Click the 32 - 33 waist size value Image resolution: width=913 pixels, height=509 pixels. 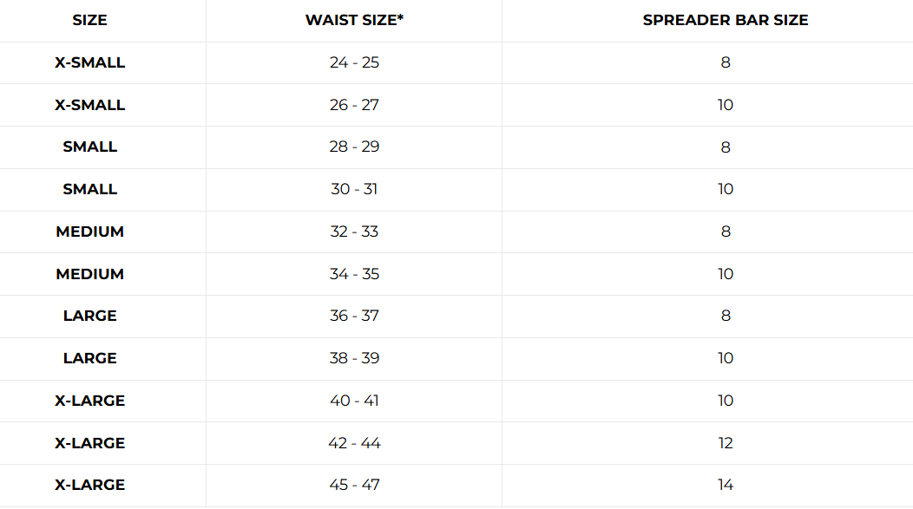point(354,232)
